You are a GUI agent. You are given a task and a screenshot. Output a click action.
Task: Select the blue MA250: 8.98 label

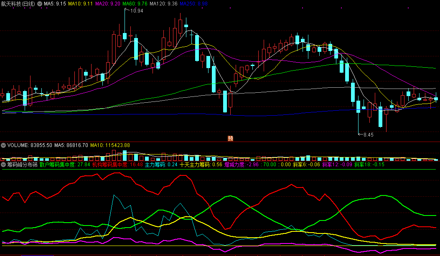pyautogui.click(x=193, y=4)
